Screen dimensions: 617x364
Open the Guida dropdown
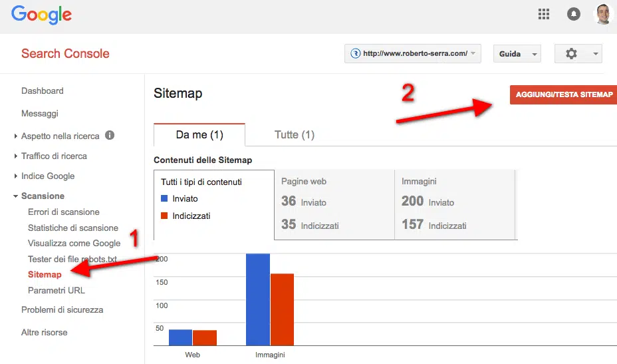coord(517,54)
